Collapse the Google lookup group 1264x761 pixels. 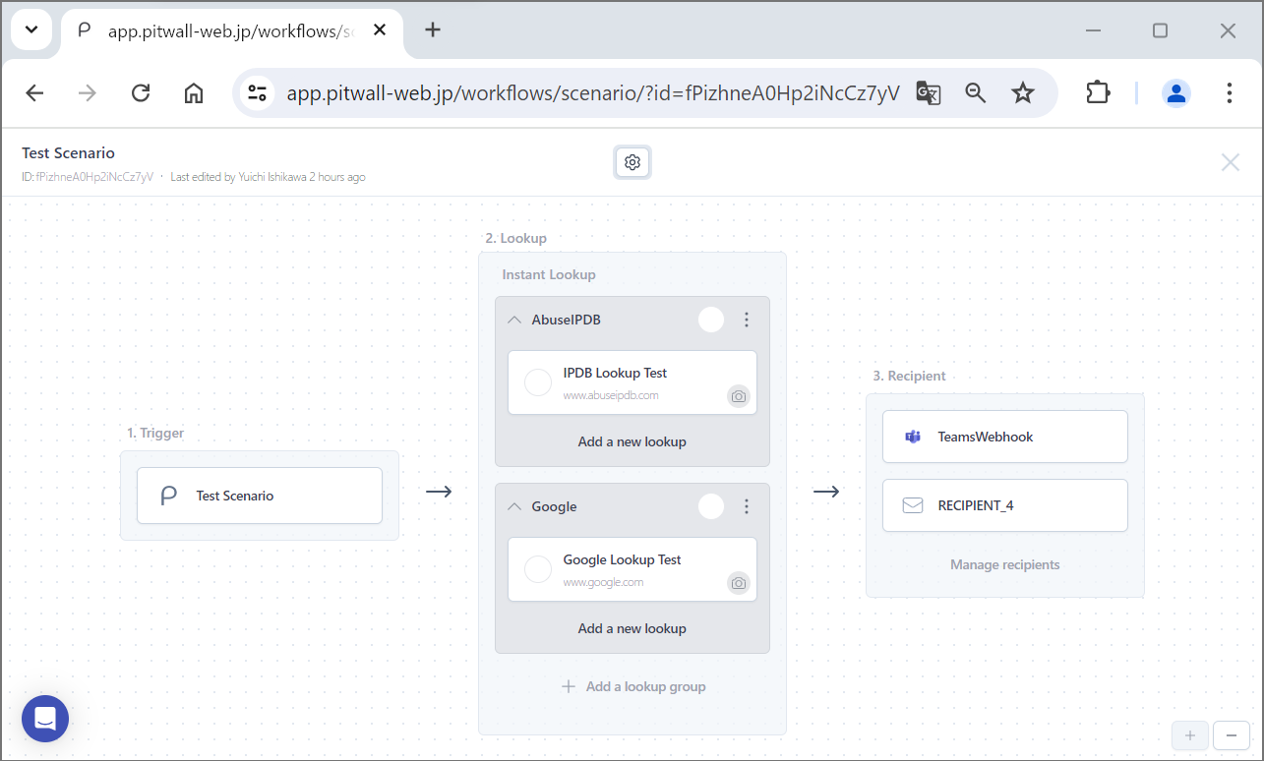[514, 506]
